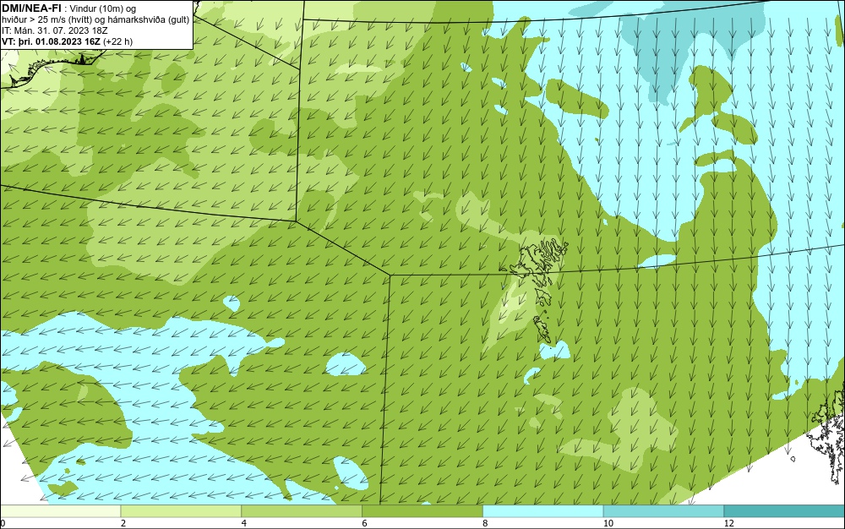Click the scale label '2'

[123, 523]
